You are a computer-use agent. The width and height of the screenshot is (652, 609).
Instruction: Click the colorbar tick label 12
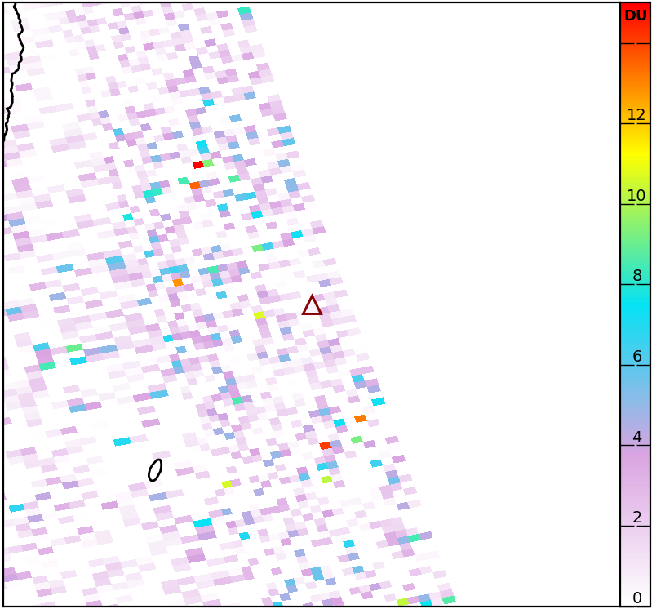636,114
